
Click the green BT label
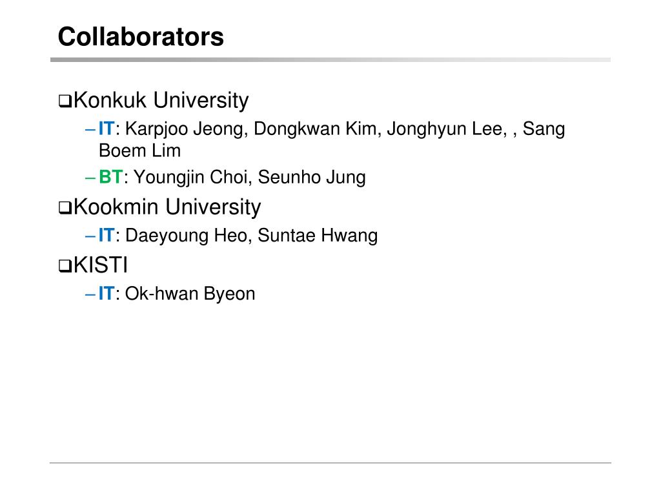111,177
